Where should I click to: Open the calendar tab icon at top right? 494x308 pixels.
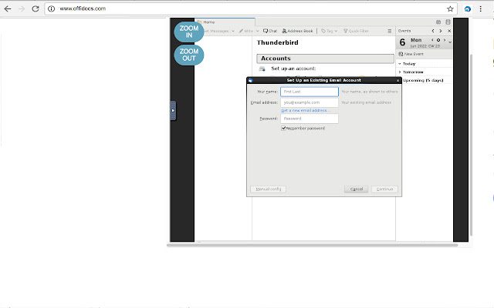438,22
